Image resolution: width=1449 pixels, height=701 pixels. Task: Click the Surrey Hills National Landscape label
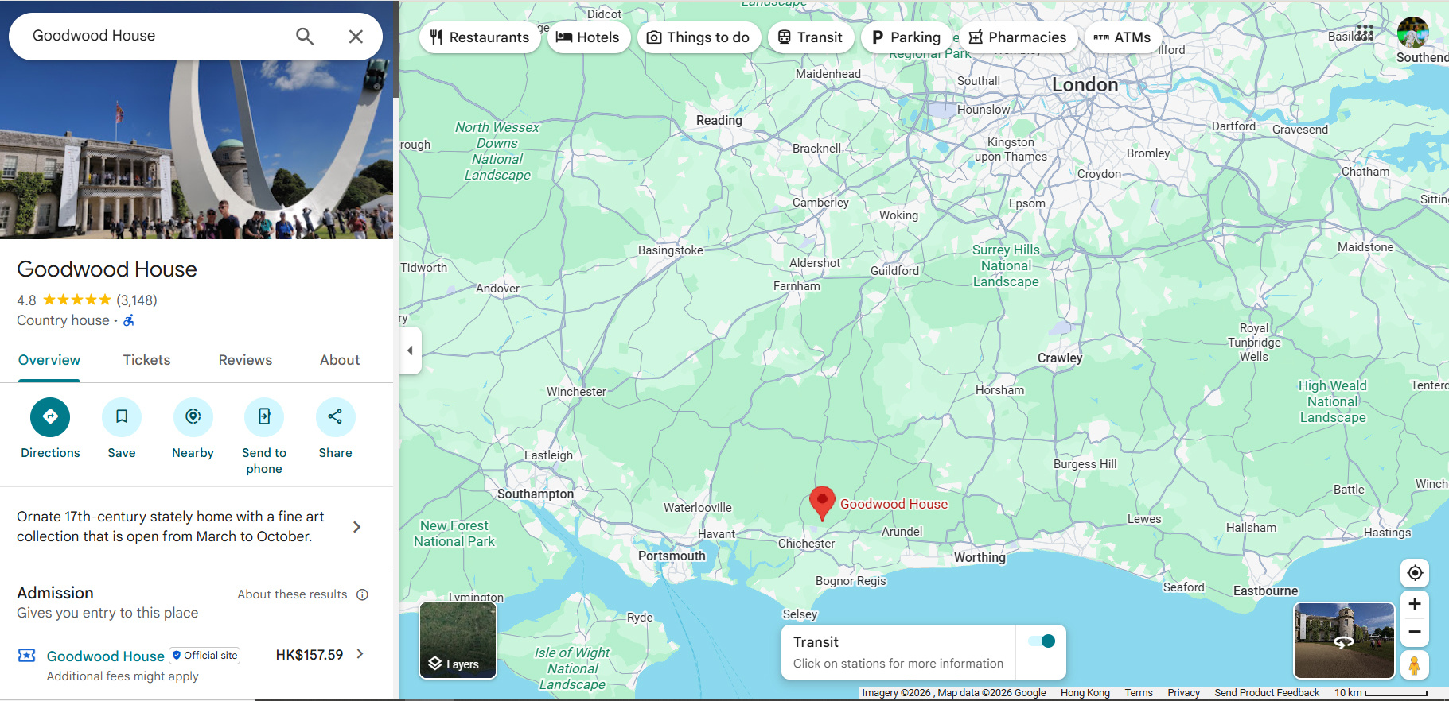1006,265
